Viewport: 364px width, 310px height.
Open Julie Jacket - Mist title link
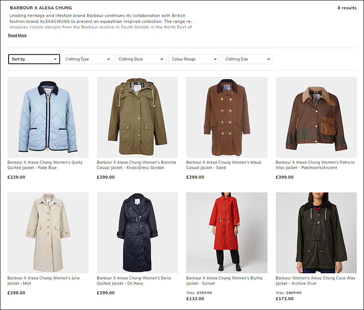click(x=43, y=280)
